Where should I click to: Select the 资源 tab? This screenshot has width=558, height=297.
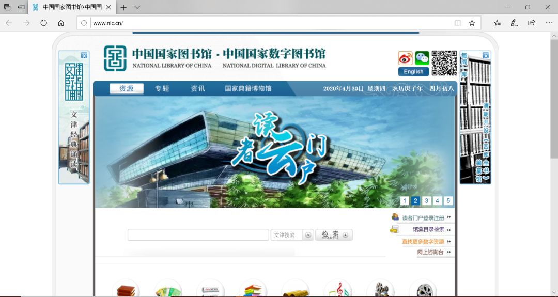[127, 88]
